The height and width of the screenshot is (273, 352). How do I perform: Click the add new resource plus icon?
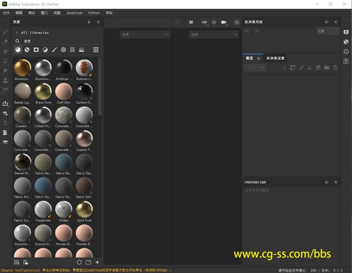pyautogui.click(x=97, y=262)
